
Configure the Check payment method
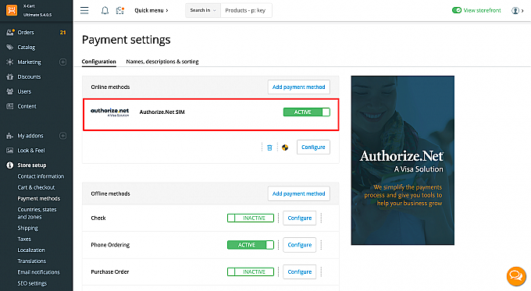pyautogui.click(x=300, y=218)
